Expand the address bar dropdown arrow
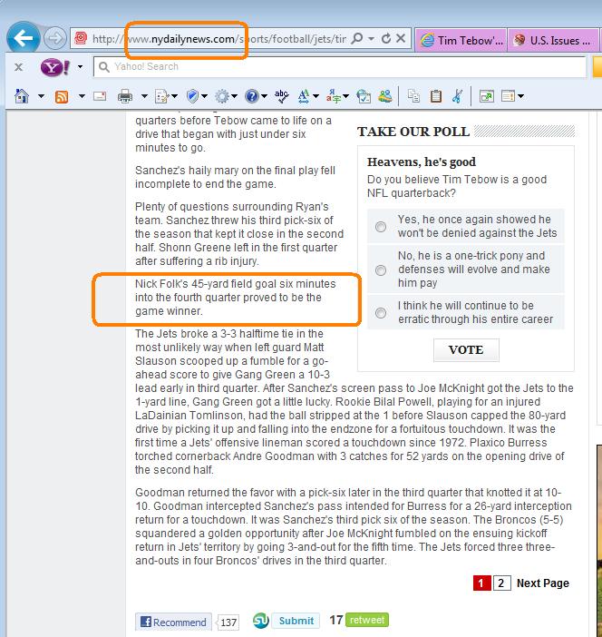The image size is (602, 637). tap(372, 39)
